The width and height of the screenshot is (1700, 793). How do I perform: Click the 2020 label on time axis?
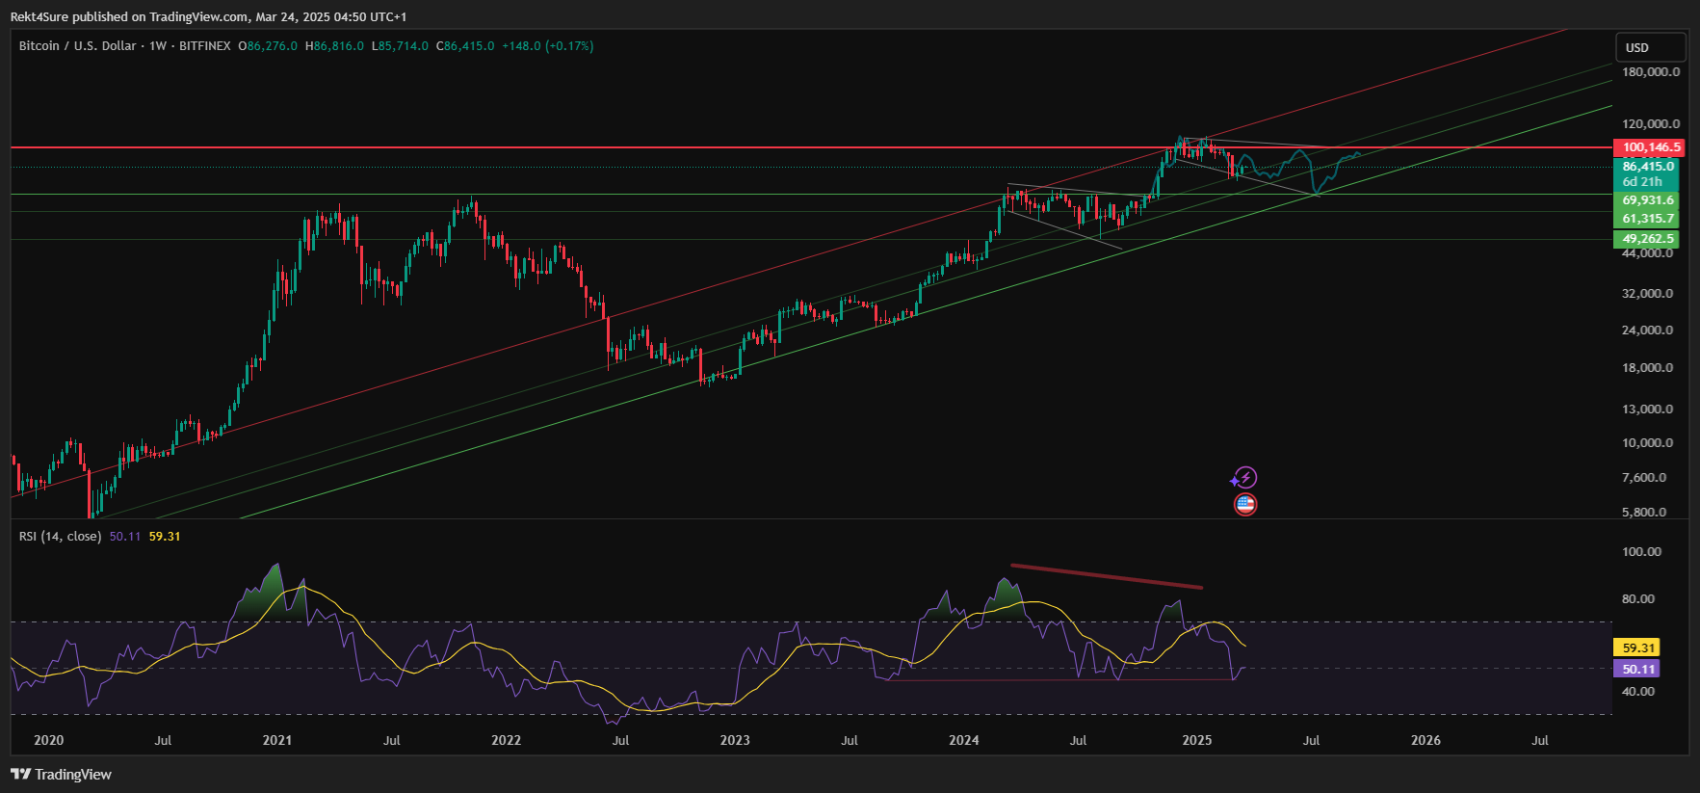[x=49, y=740]
